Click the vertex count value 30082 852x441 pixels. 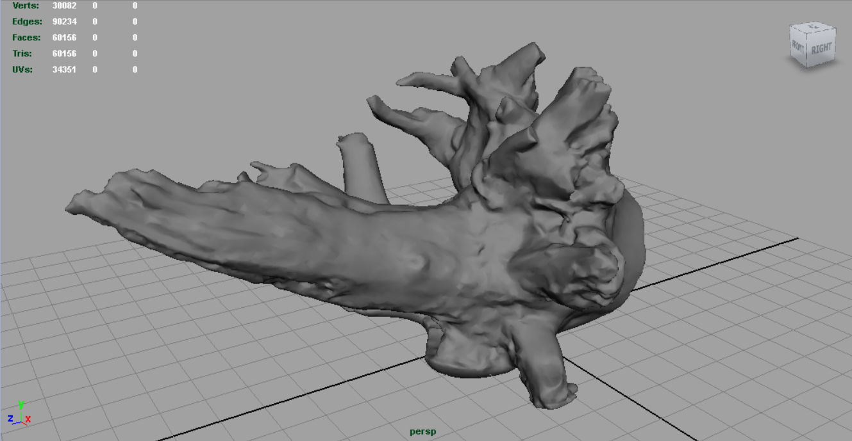click(x=64, y=6)
